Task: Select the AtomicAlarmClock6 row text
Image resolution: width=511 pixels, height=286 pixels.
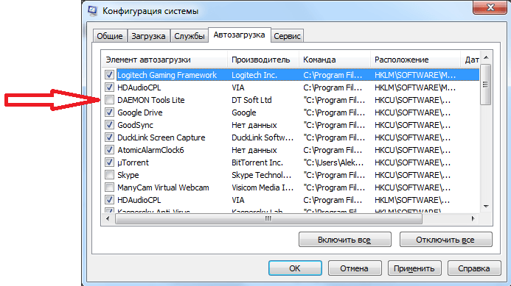Action: (150, 150)
